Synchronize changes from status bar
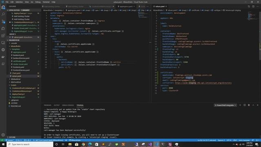 click(19, 140)
